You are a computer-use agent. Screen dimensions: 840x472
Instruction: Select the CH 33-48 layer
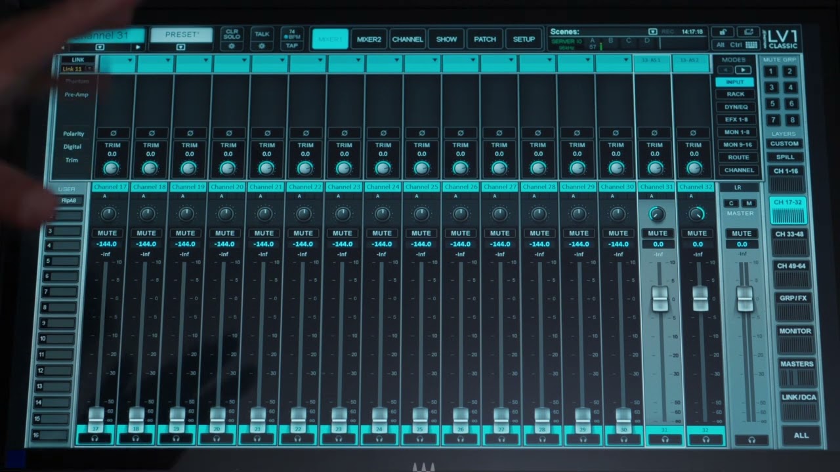coord(789,242)
